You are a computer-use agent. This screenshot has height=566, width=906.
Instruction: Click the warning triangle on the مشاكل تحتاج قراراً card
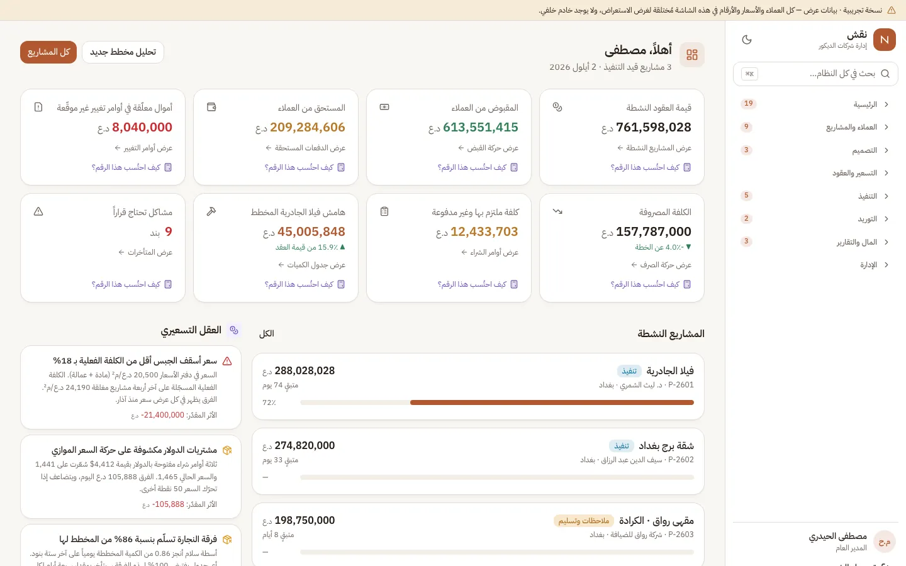(38, 211)
